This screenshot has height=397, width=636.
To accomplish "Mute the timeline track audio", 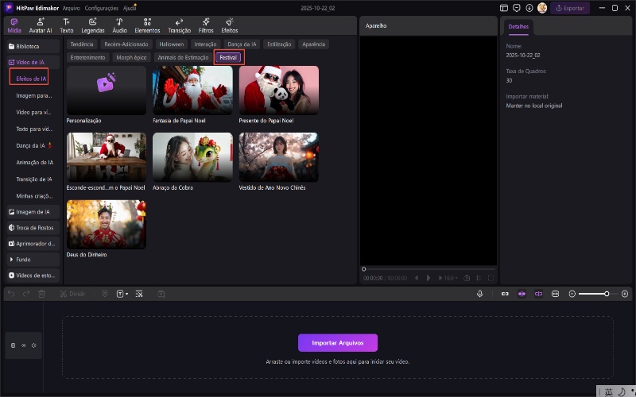I will (34, 345).
